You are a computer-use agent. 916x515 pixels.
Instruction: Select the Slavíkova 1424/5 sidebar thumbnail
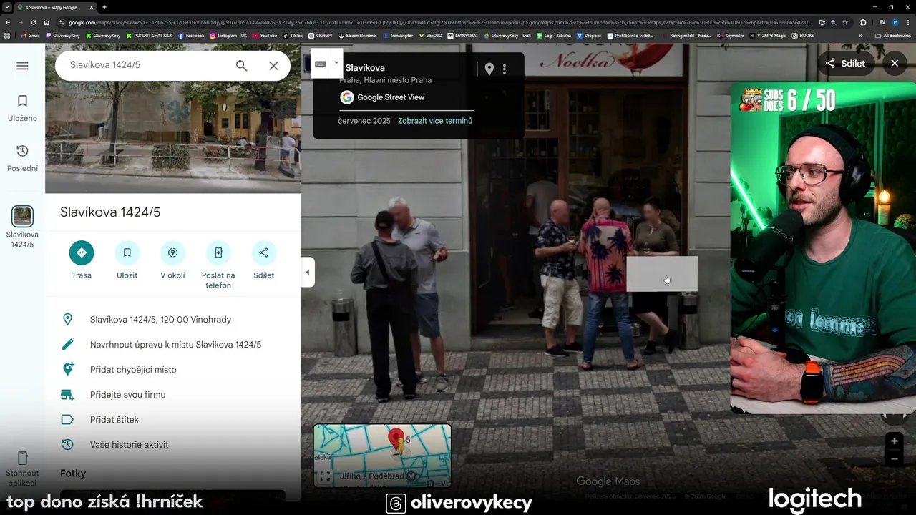[22, 216]
